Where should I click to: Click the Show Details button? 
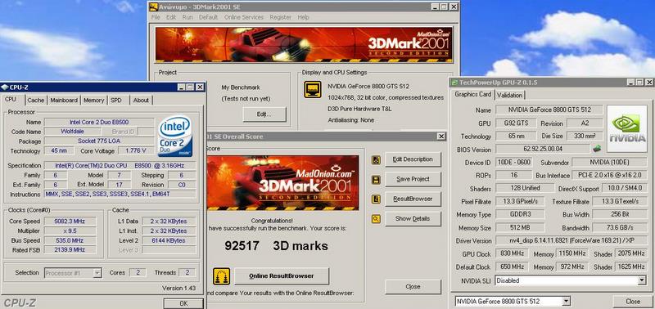tap(413, 219)
